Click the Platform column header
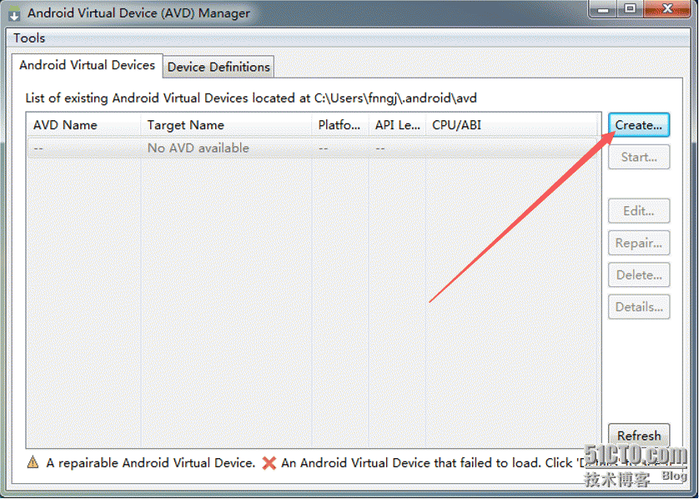Viewport: 699px width, 499px height. point(340,125)
